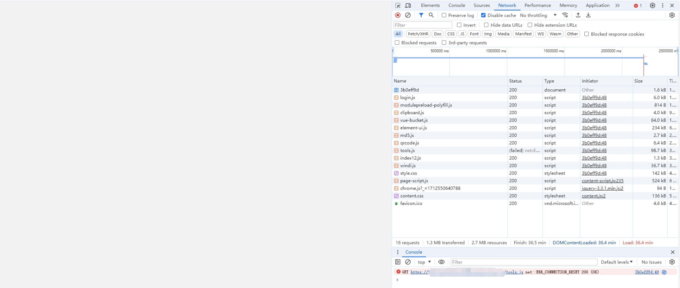This screenshot has width=680, height=288.
Task: Select the Fetch/XHR filter button
Action: coord(418,34)
